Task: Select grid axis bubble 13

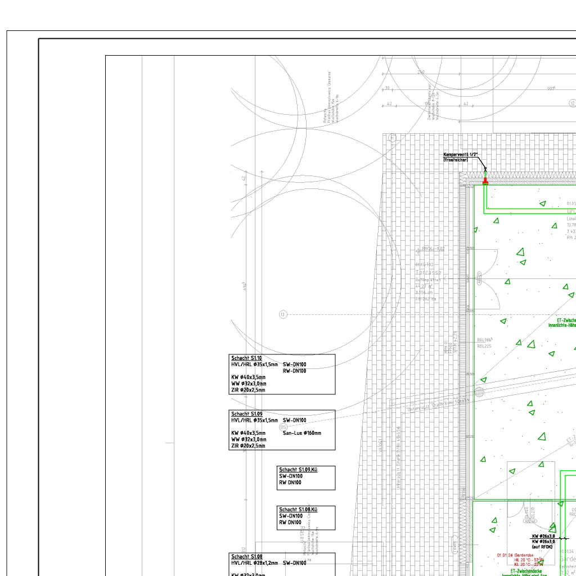Action: tap(283, 314)
